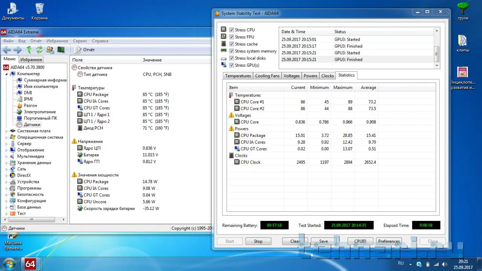Click the green Up arrow toolbar icon
The height and width of the screenshot is (271, 482).
point(29,50)
